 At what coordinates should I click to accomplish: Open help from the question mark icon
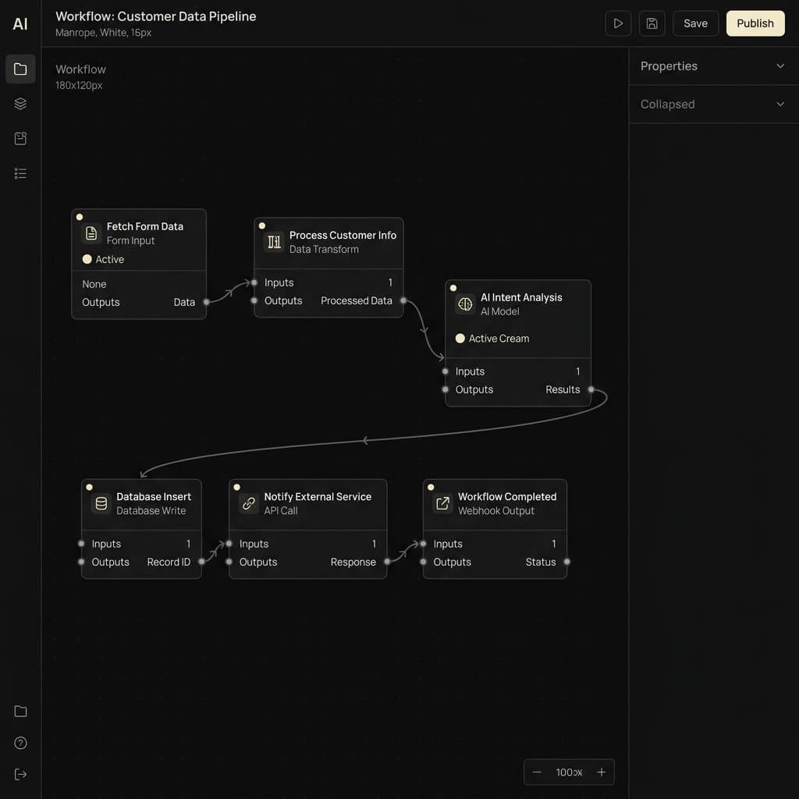20,743
